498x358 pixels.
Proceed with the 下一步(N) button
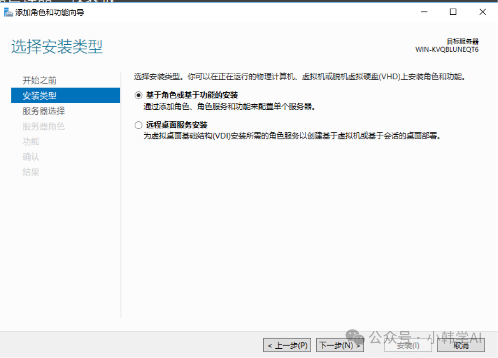(x=340, y=345)
